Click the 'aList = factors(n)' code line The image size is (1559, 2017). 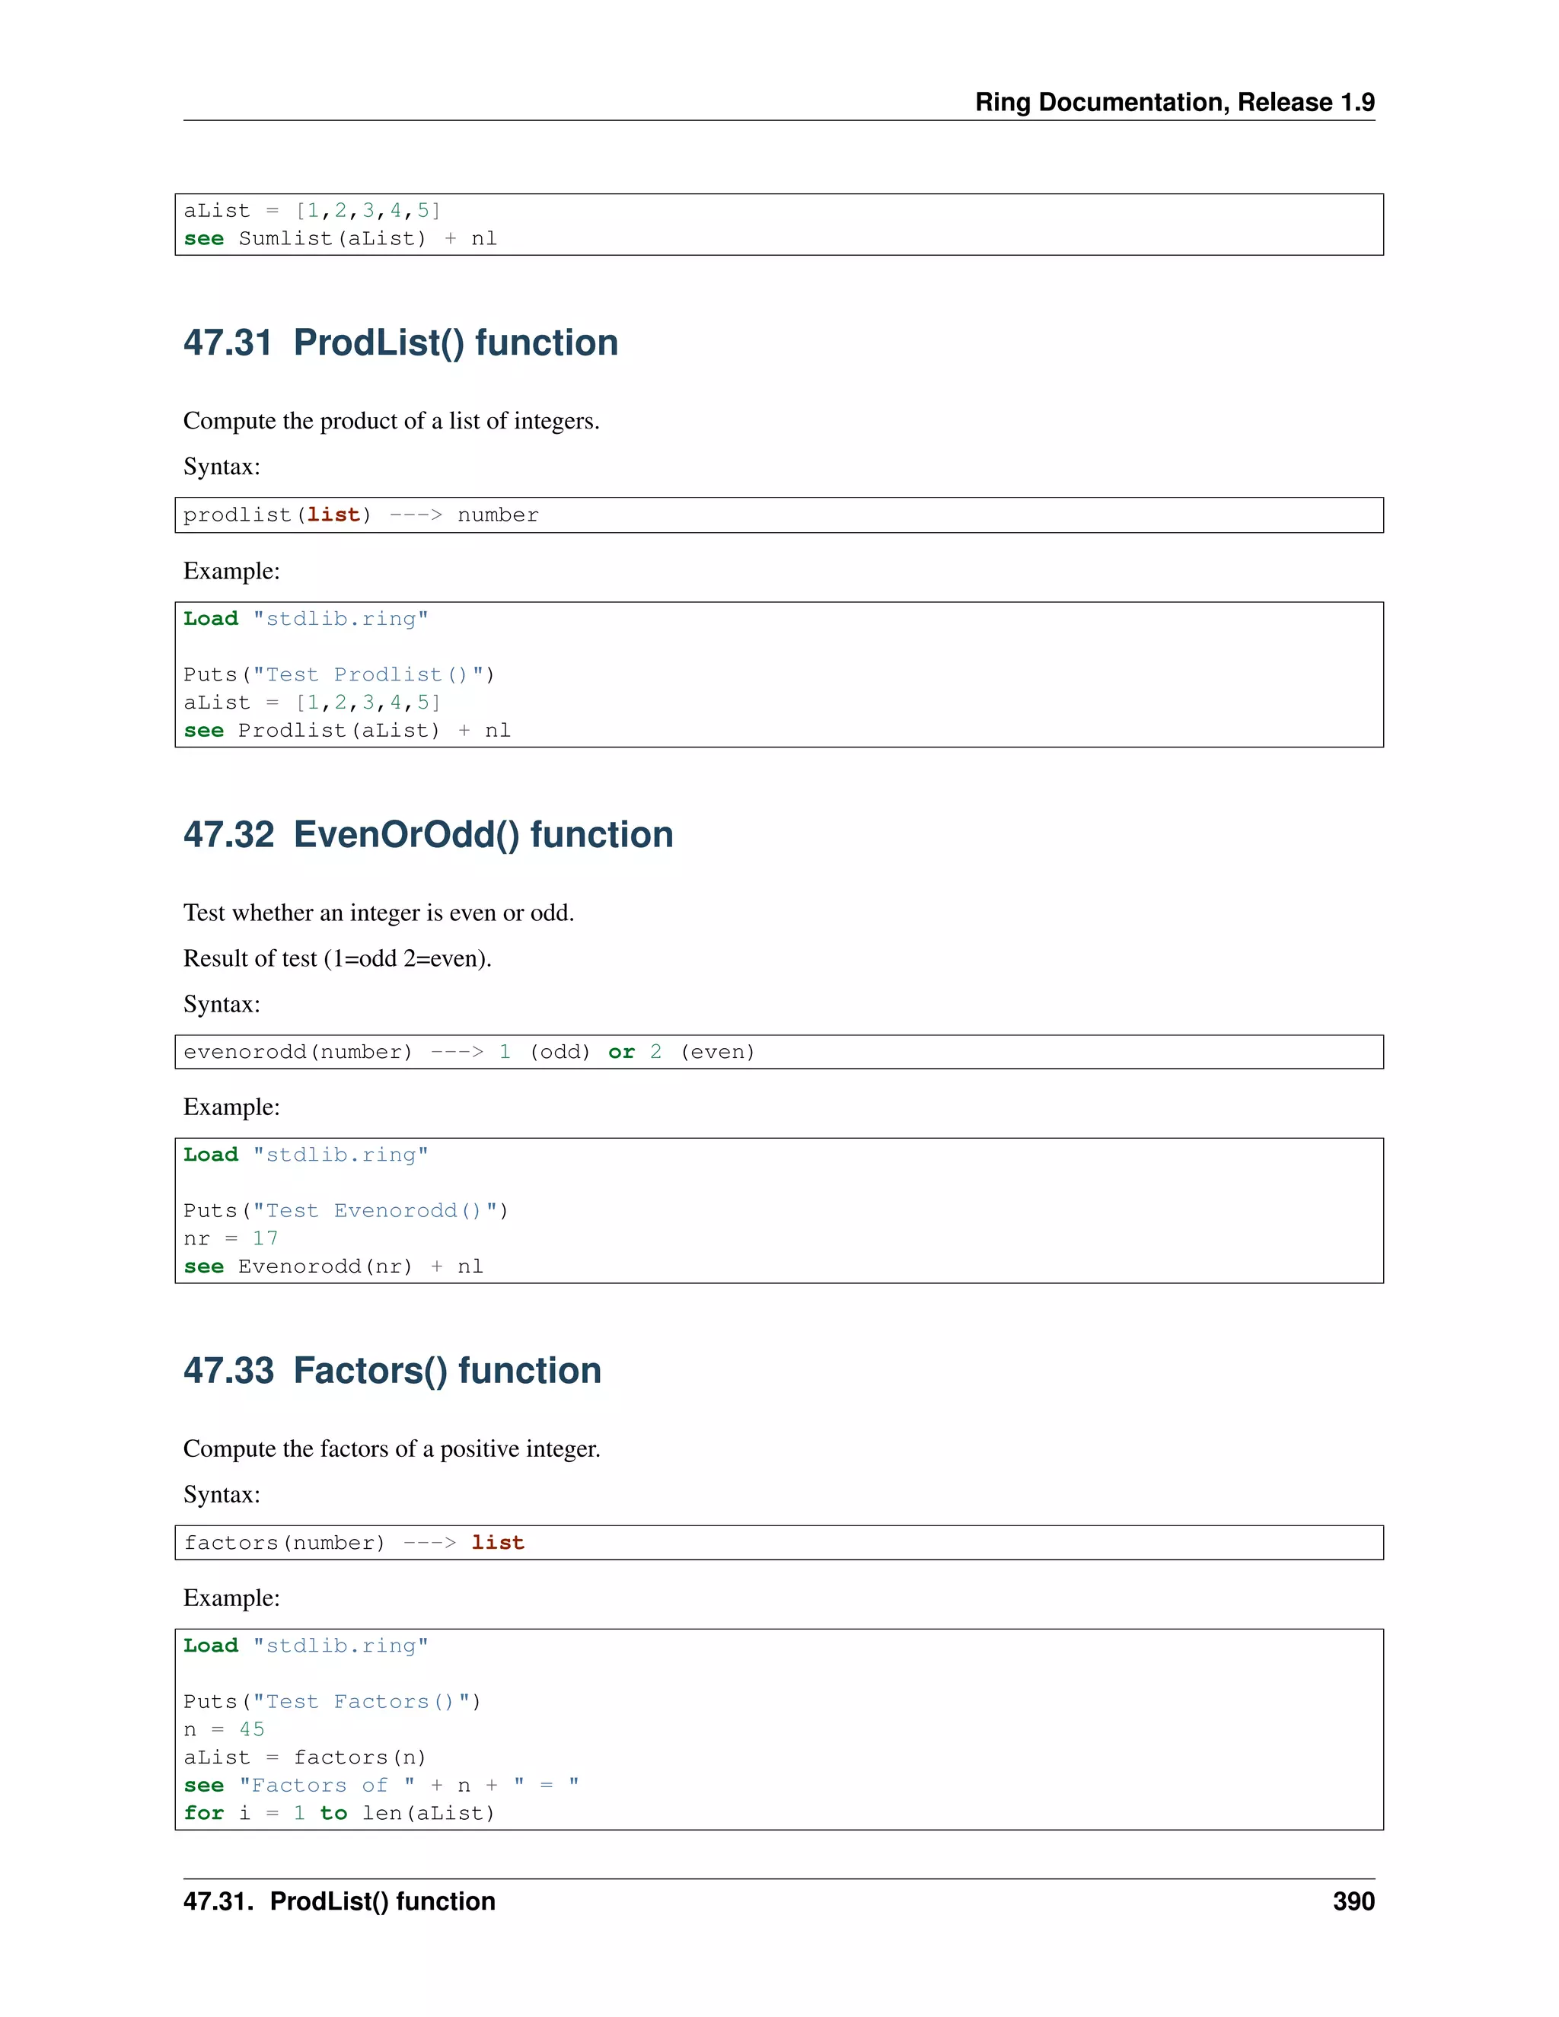[x=304, y=1757]
